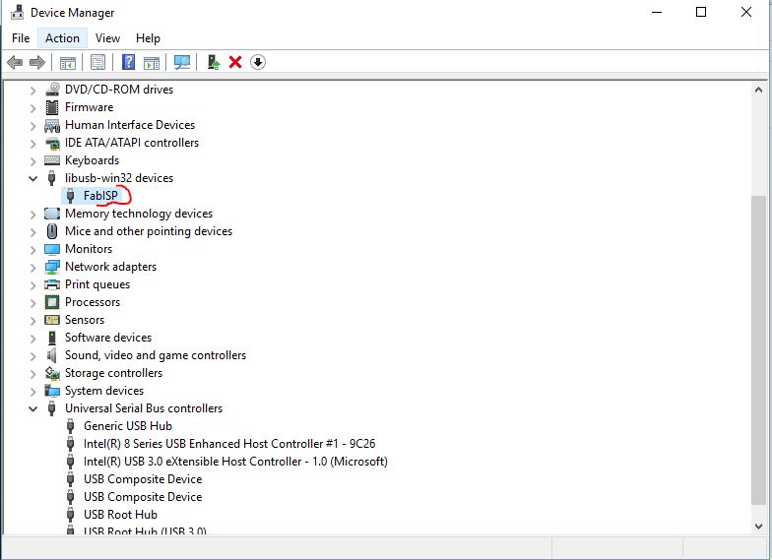Click the red X Uninstall device icon
The width and height of the screenshot is (772, 560).
235,63
